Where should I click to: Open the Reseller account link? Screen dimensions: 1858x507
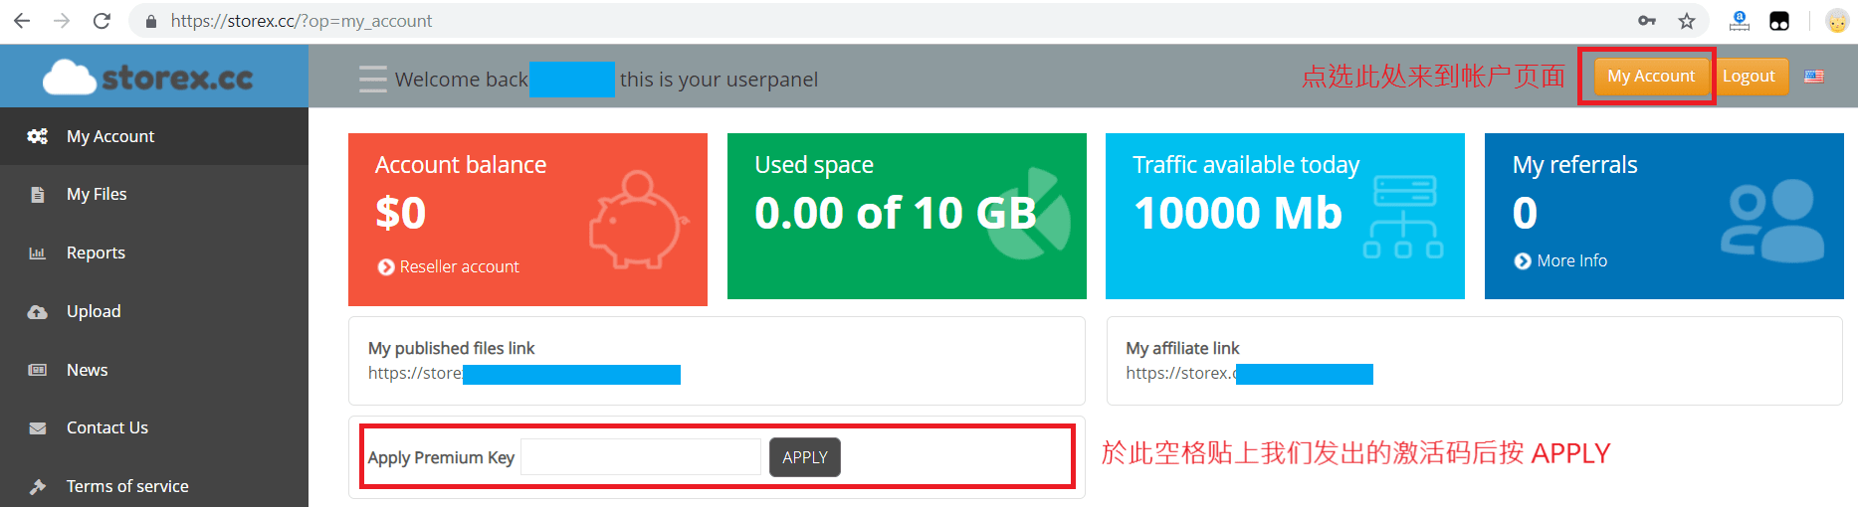[459, 266]
